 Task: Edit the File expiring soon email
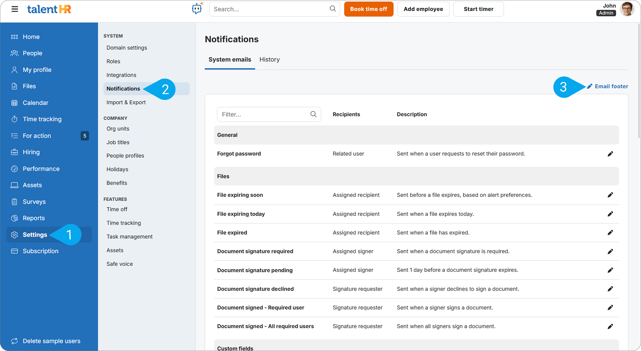click(610, 195)
